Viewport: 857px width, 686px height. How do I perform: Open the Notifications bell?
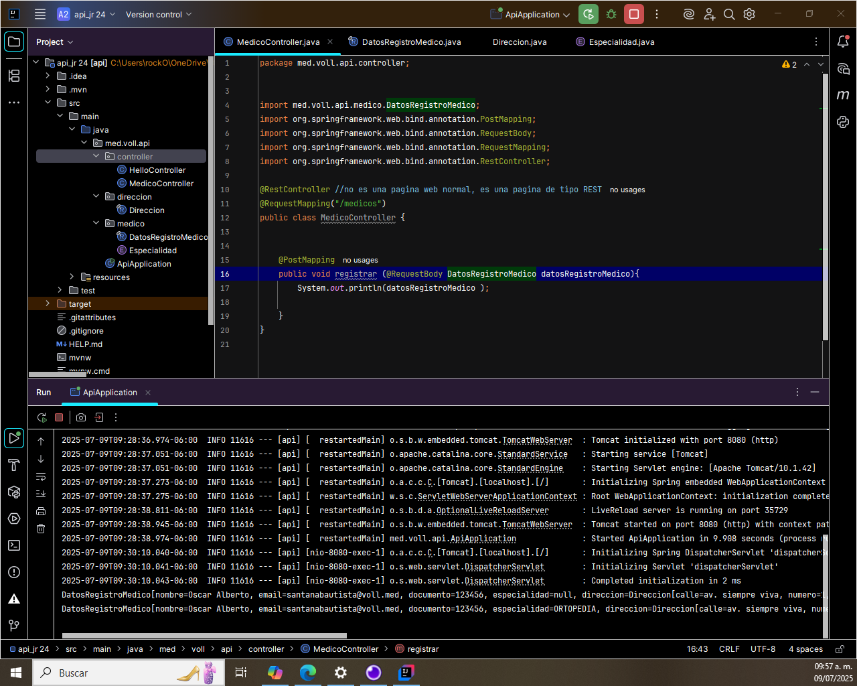(843, 42)
